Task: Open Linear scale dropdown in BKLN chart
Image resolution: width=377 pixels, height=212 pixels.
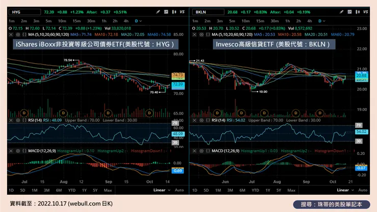Action: point(345,190)
